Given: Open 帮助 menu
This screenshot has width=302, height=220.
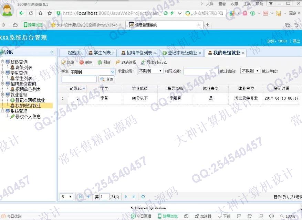Looking at the screenshot, I should click(x=259, y=4).
